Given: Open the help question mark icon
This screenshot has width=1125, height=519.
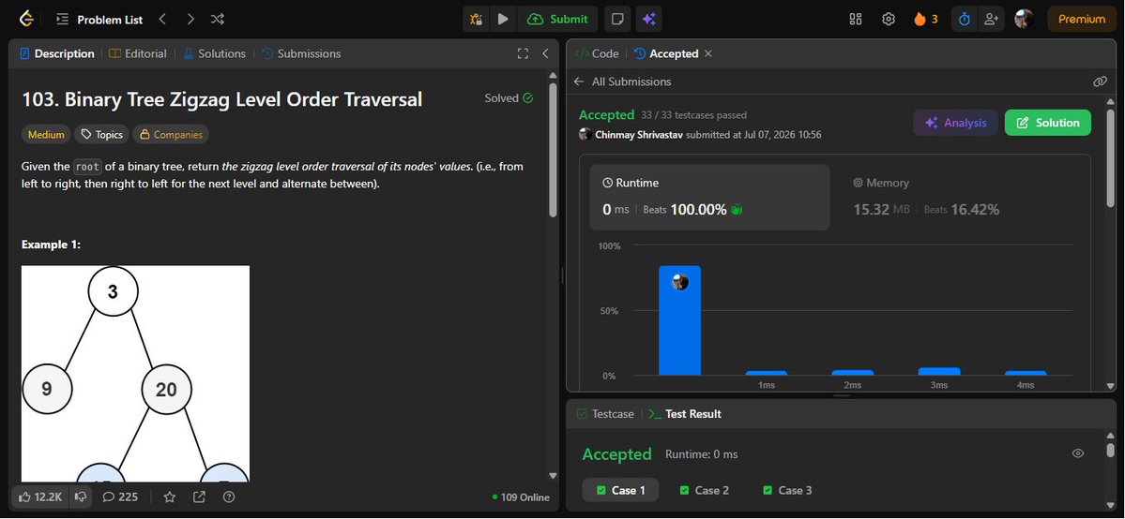Looking at the screenshot, I should coord(229,497).
